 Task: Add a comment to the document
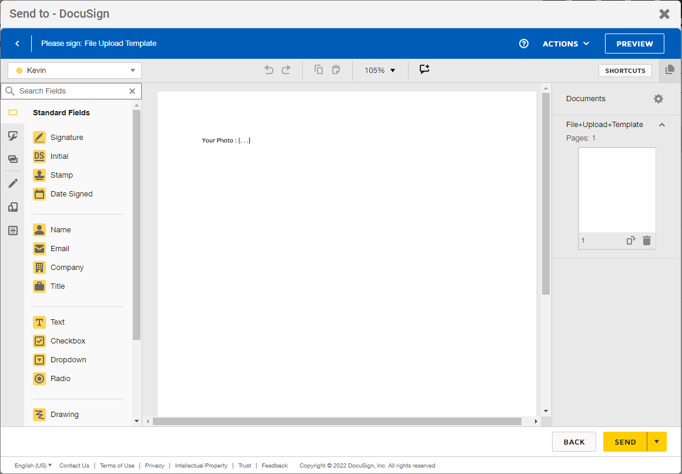click(424, 69)
